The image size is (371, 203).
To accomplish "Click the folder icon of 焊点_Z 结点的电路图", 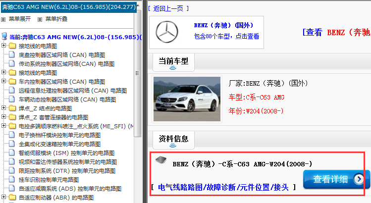I will [x=12, y=108].
